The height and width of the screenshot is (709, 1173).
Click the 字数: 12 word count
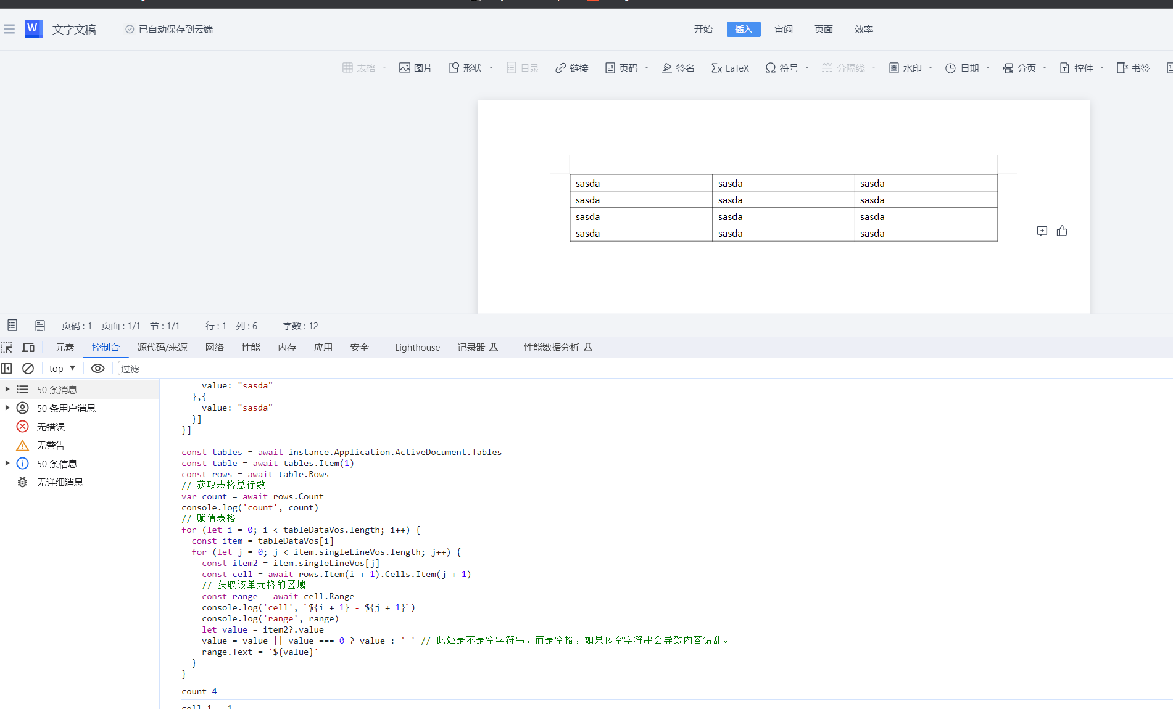(x=301, y=326)
